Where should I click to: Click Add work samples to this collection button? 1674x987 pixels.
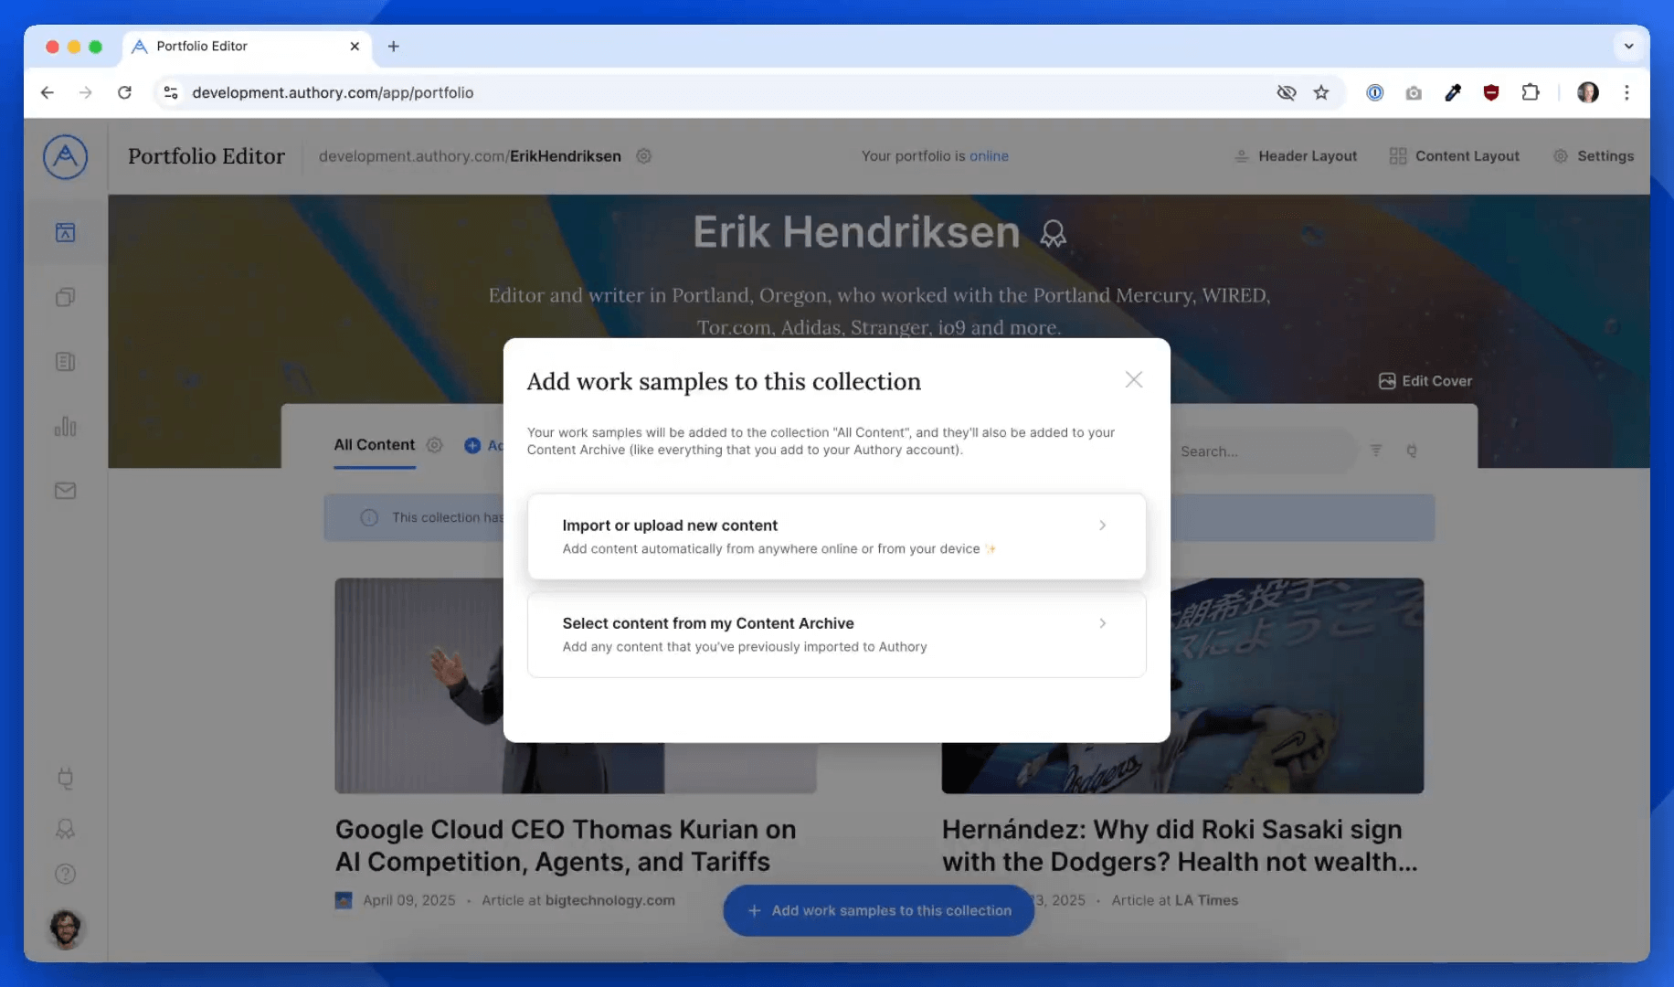[878, 910]
